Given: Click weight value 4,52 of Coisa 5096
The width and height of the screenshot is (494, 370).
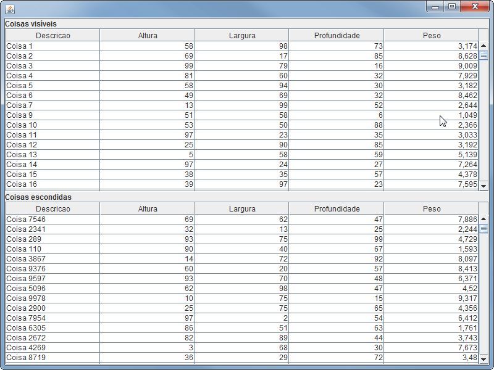Looking at the screenshot, I should point(431,288).
